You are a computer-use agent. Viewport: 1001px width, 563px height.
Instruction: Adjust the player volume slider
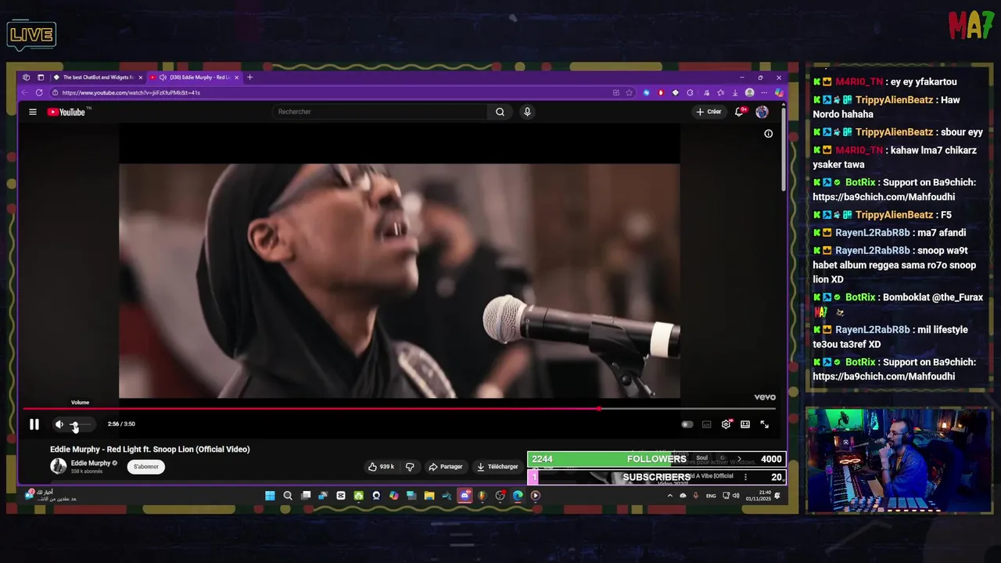coord(81,425)
